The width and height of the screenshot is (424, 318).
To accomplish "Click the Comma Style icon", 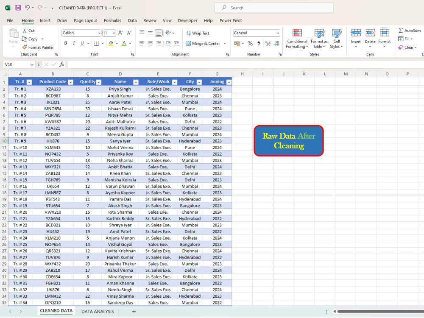I will (258, 43).
